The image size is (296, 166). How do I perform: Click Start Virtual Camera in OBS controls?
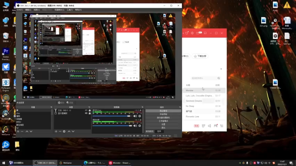coord(163,118)
